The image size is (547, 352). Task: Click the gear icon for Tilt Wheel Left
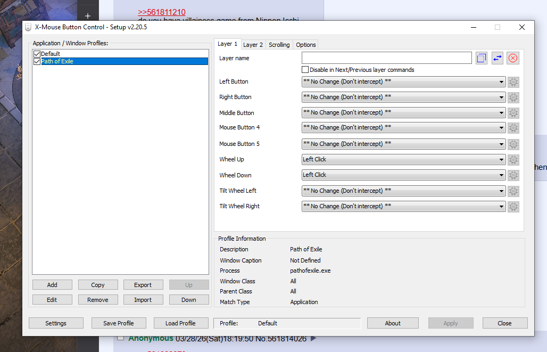point(513,191)
